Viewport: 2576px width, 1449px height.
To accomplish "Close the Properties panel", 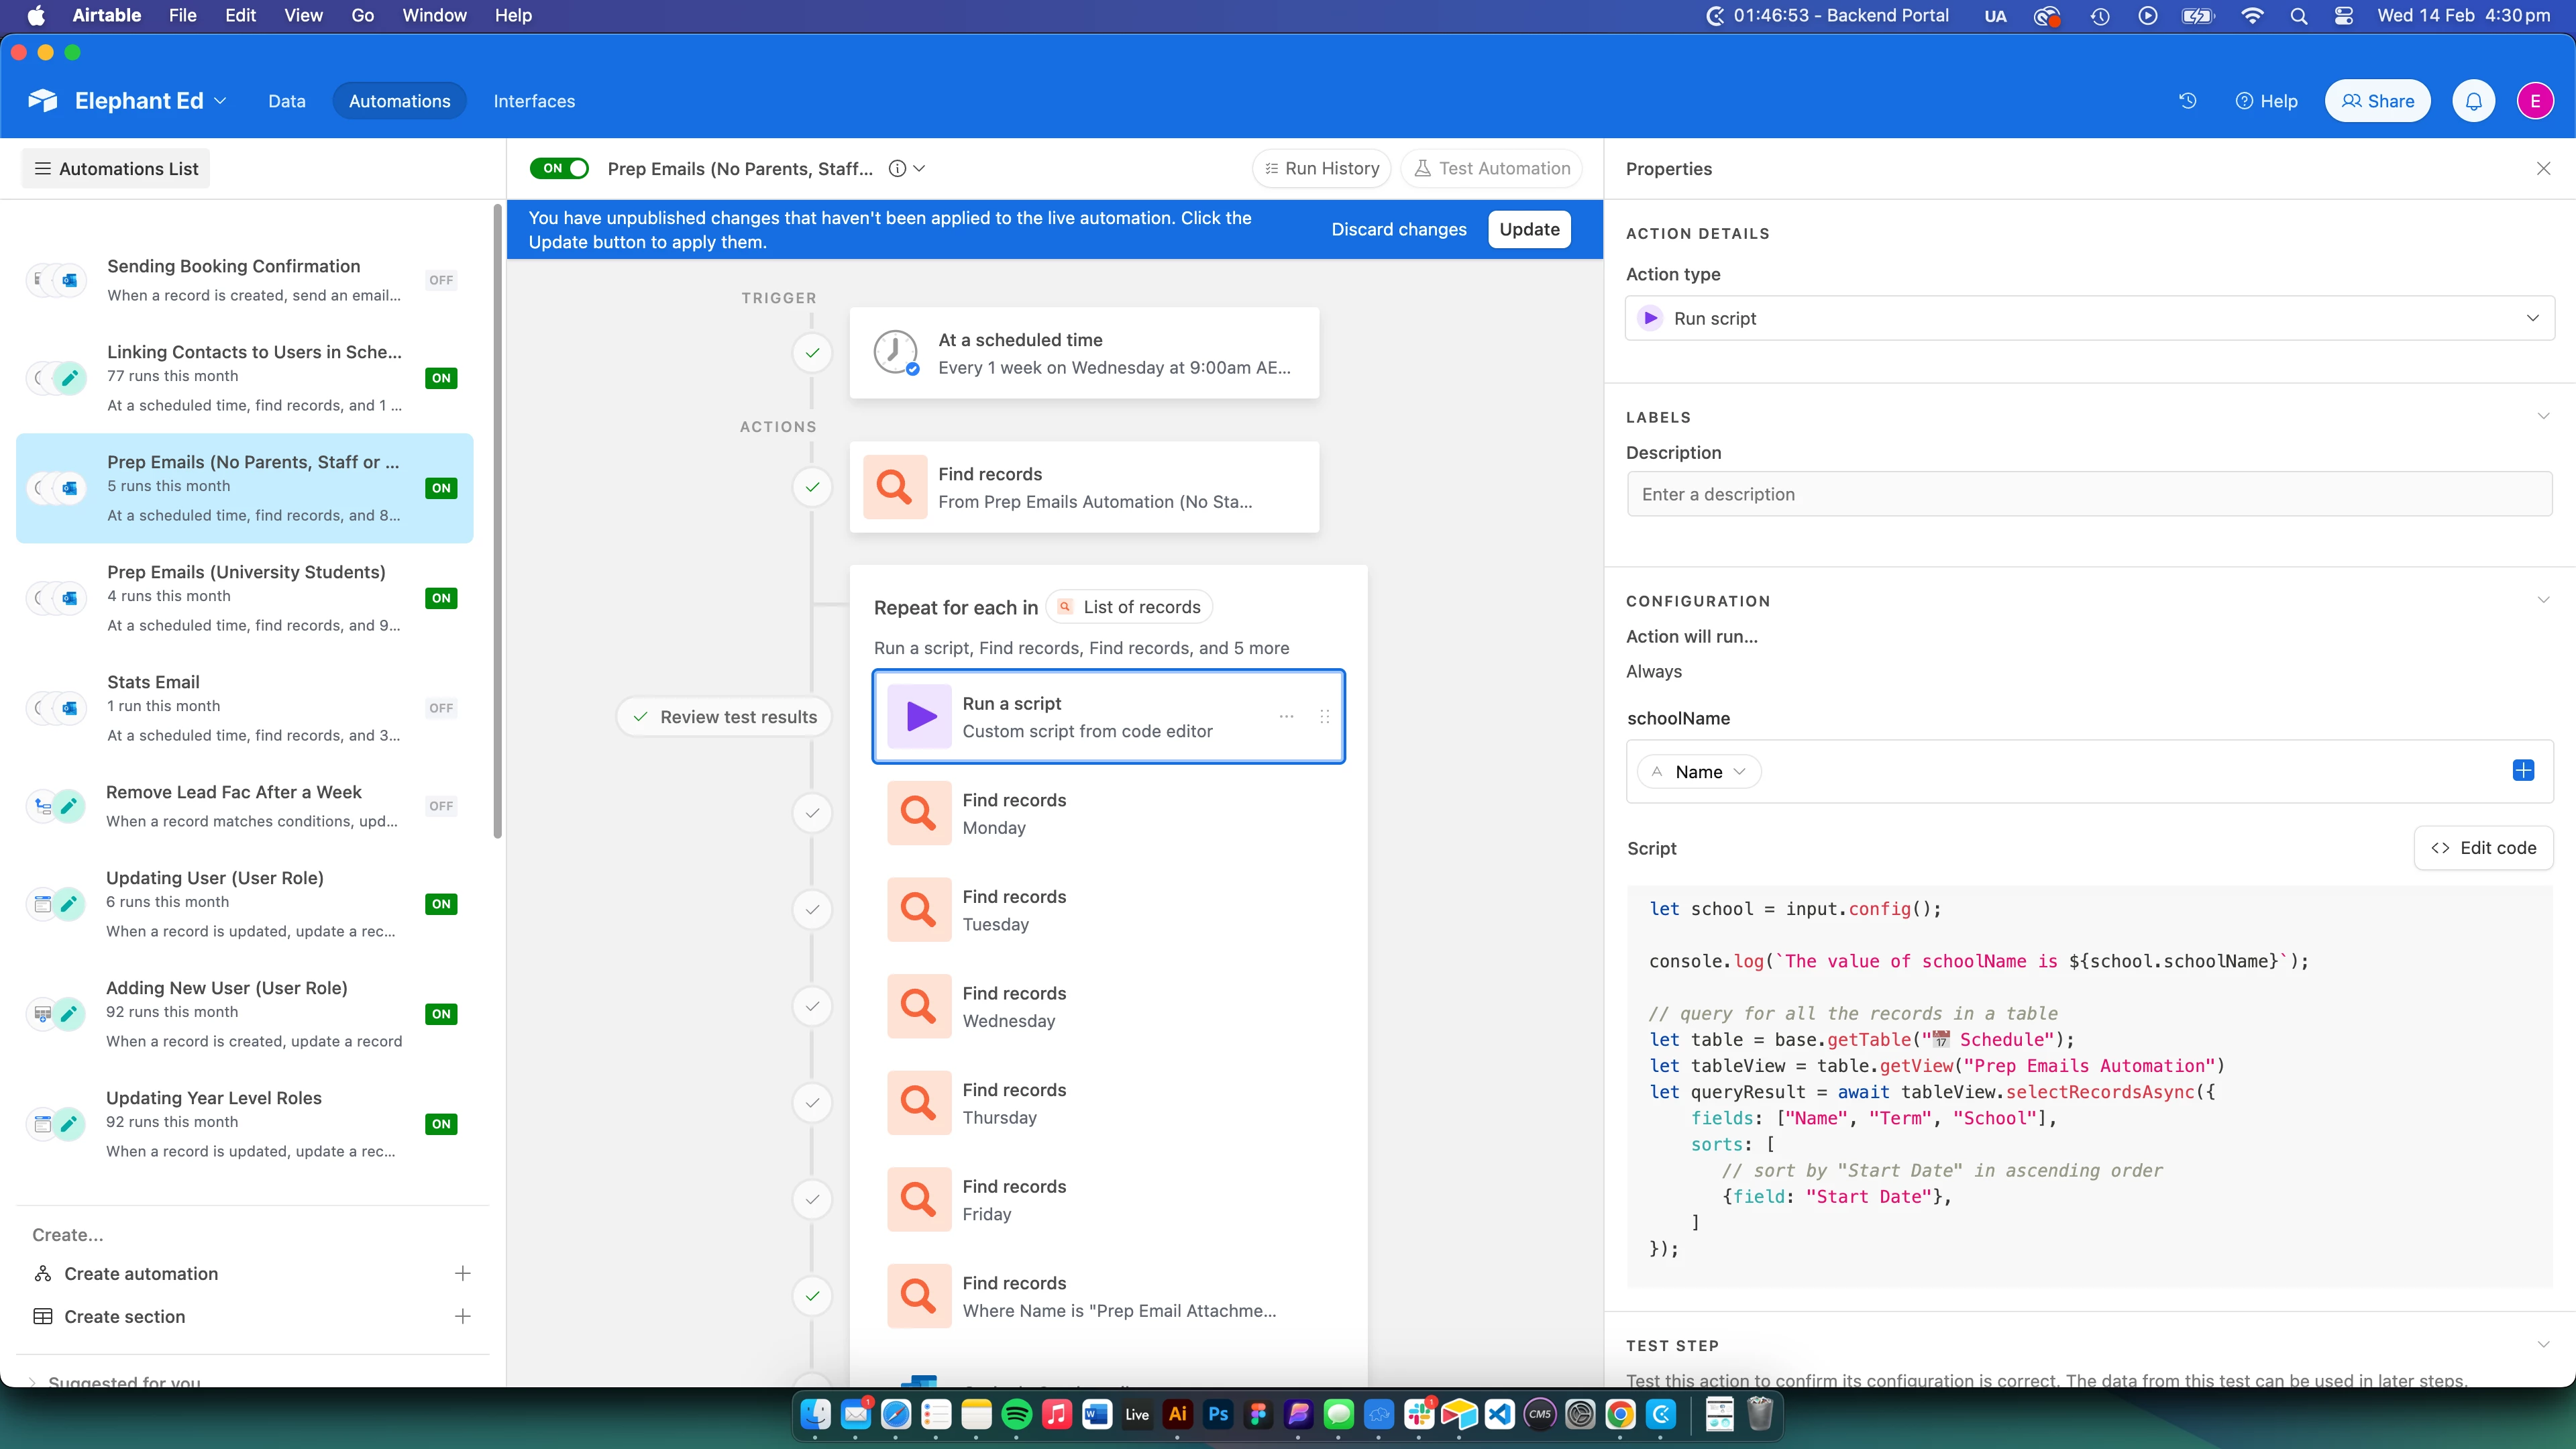I will [x=2543, y=169].
